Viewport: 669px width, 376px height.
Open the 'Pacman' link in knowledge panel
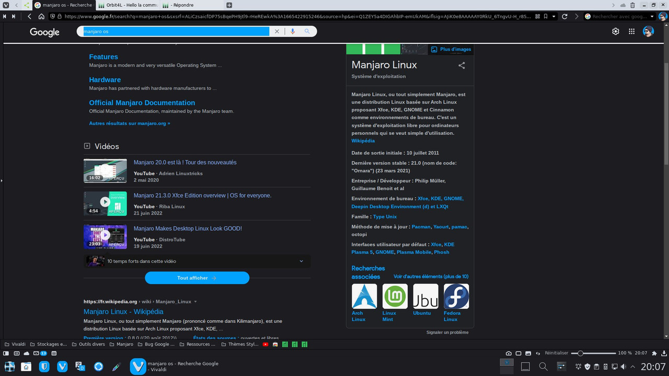(421, 227)
